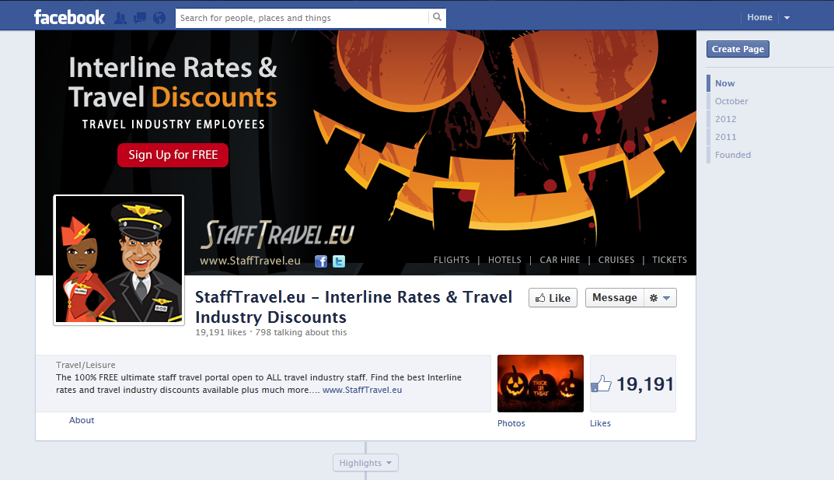834x480 pixels.
Task: Go to the Home menu item
Action: click(x=759, y=18)
